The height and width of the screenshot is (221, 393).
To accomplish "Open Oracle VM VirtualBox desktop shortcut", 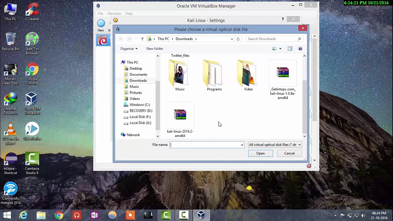I will pos(32,104).
